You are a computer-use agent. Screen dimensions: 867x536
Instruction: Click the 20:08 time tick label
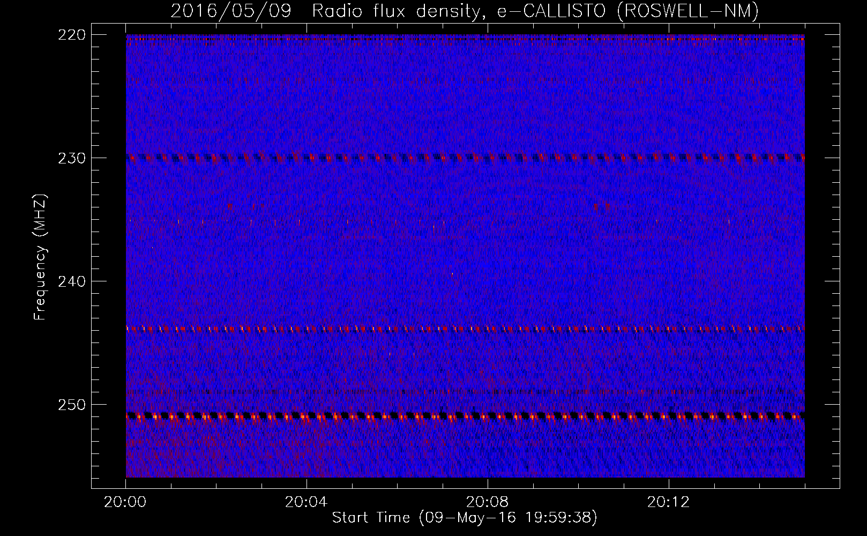coord(487,502)
